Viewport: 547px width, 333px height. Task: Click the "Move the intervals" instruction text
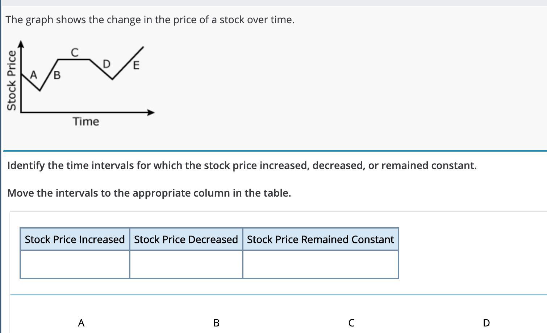149,193
